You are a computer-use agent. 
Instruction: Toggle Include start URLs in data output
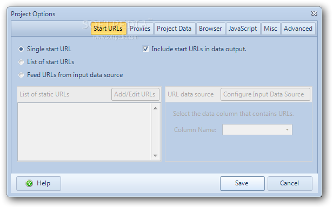(x=145, y=49)
